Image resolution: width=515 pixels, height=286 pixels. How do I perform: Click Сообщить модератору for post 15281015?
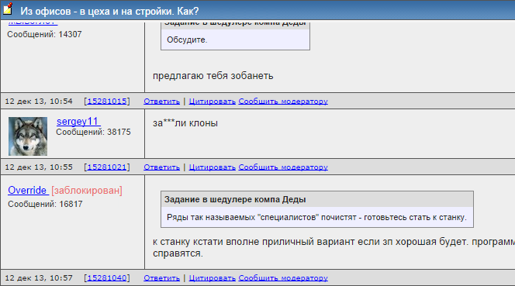[x=283, y=102]
